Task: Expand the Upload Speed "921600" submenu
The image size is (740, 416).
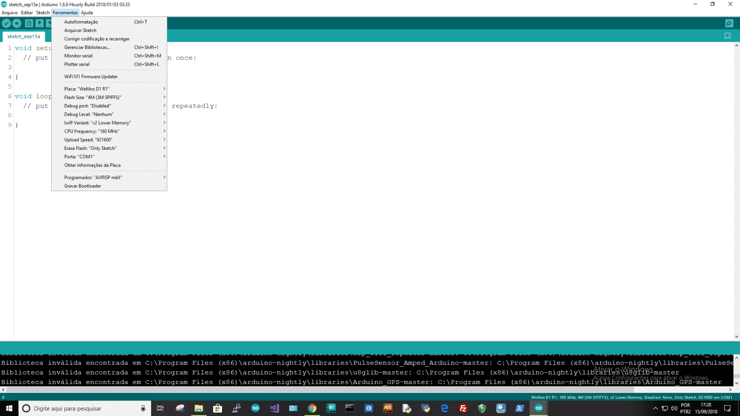Action: 109,139
